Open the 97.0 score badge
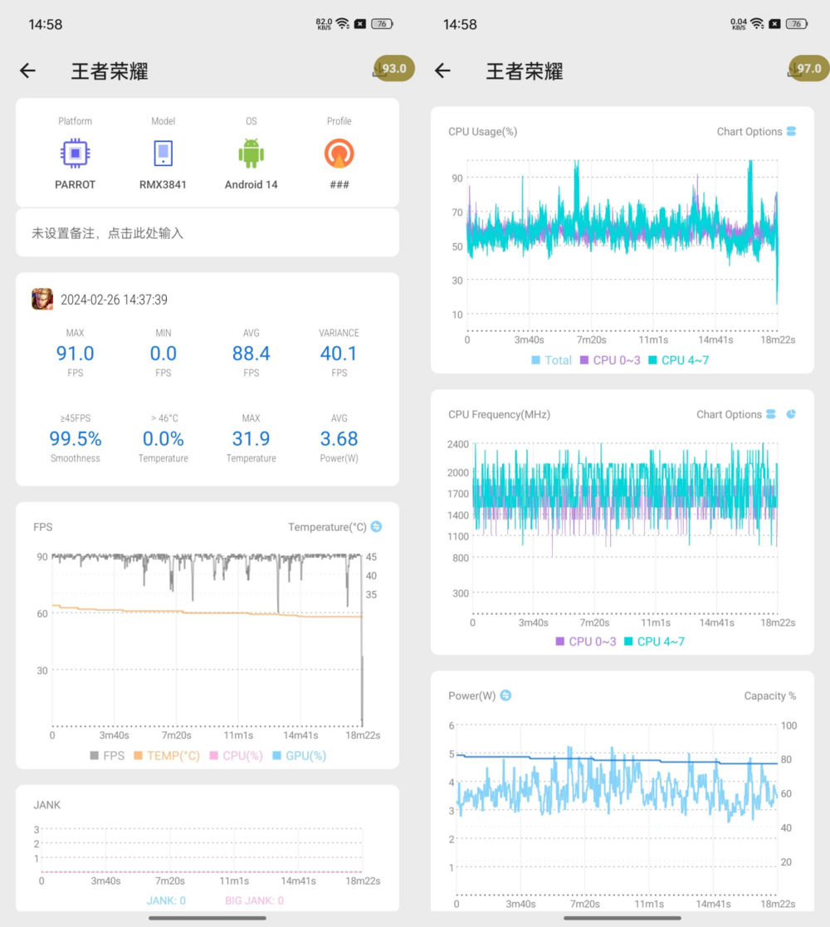The height and width of the screenshot is (927, 830). [808, 69]
